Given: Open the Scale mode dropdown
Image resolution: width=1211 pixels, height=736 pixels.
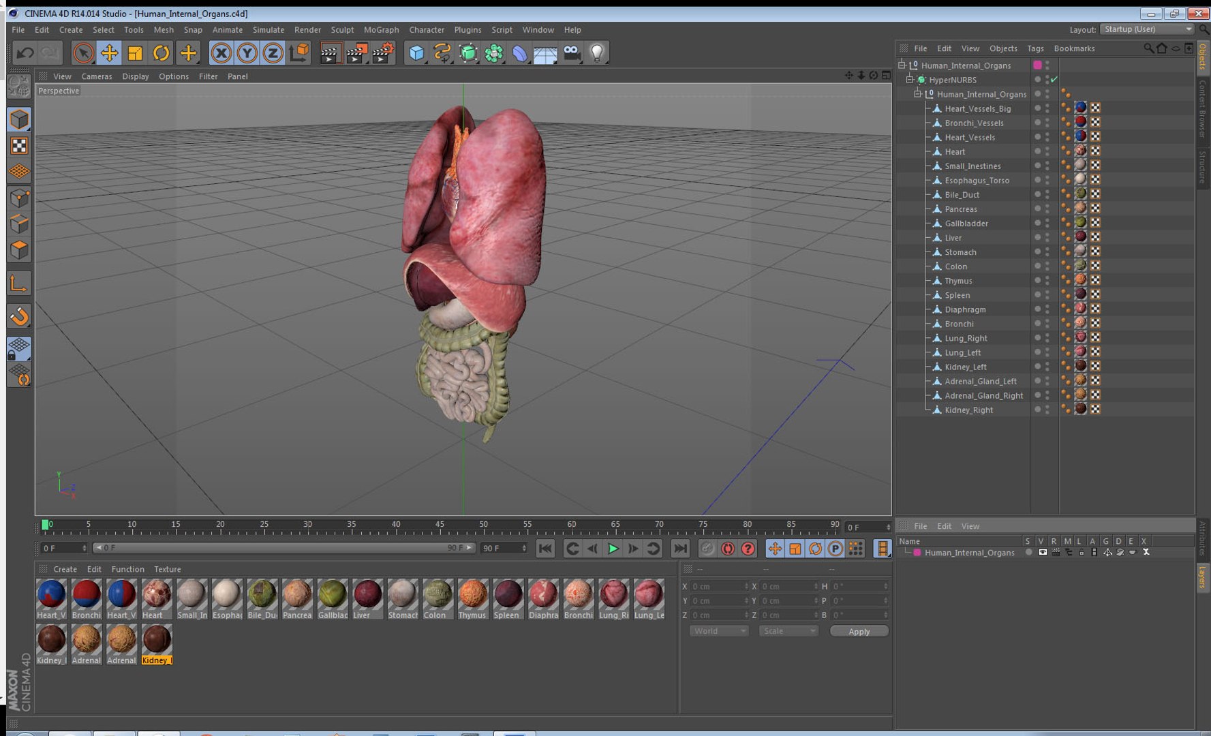Looking at the screenshot, I should (788, 631).
